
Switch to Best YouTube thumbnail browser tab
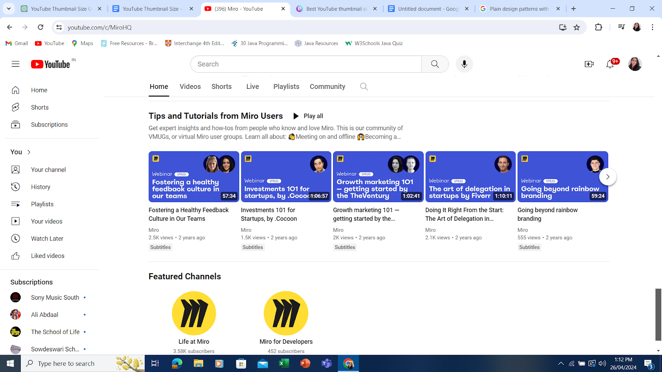[x=336, y=9]
